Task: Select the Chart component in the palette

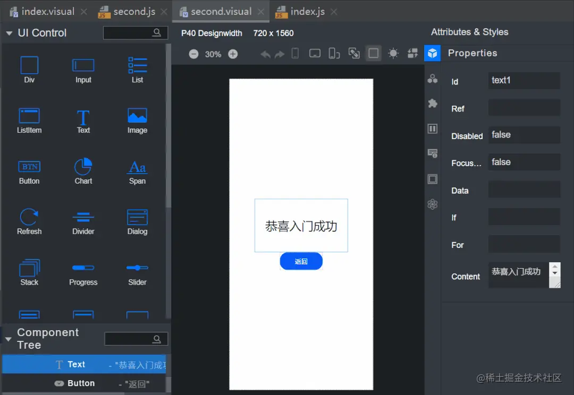Action: click(83, 171)
